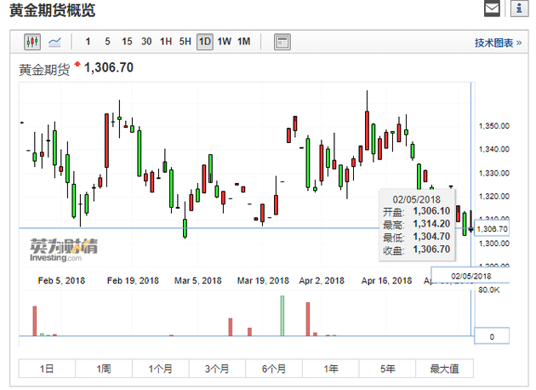Image resolution: width=536 pixels, height=390 pixels.
Task: Choose the 3个月 time range
Action: (x=217, y=369)
